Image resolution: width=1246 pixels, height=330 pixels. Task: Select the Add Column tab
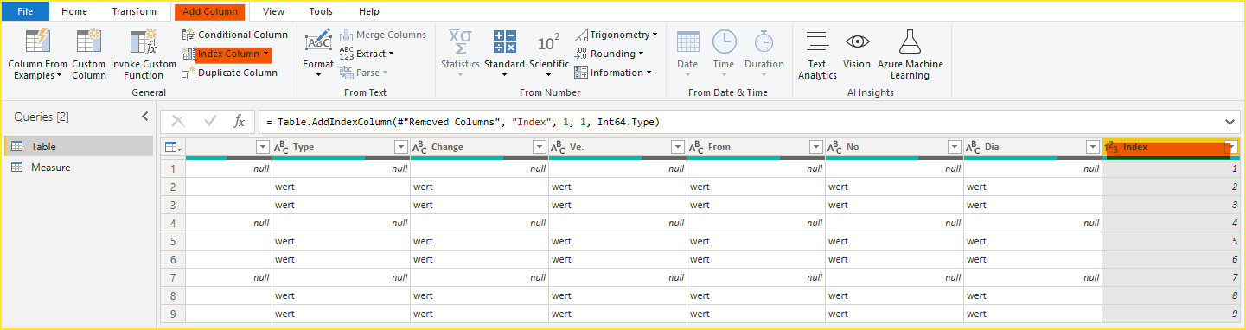point(210,11)
